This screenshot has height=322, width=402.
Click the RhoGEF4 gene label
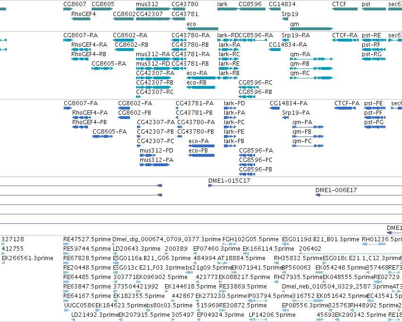(83, 14)
